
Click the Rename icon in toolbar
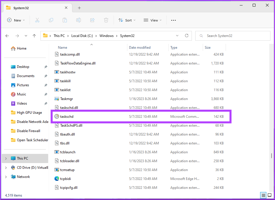point(79,20)
